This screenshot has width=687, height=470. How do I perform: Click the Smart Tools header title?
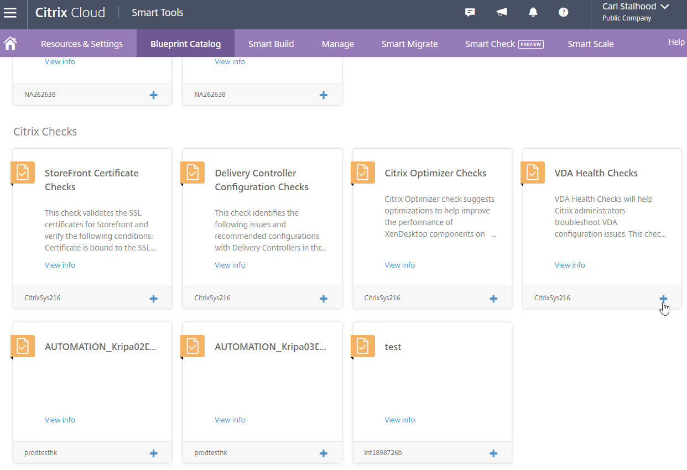[158, 13]
